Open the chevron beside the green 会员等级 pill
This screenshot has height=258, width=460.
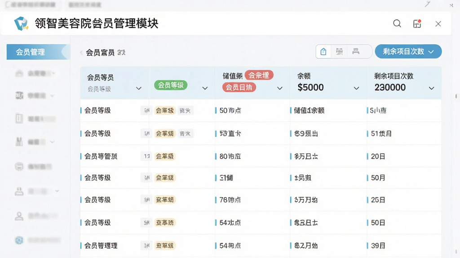click(x=205, y=88)
